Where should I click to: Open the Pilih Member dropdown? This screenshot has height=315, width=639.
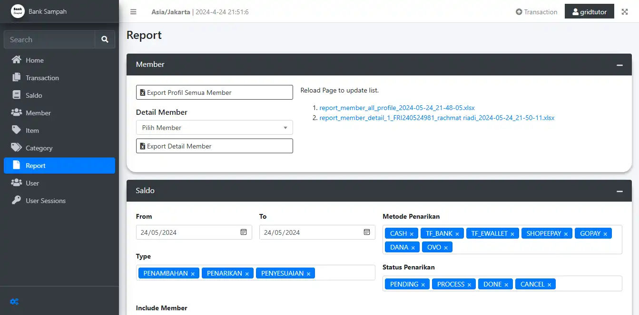click(214, 128)
